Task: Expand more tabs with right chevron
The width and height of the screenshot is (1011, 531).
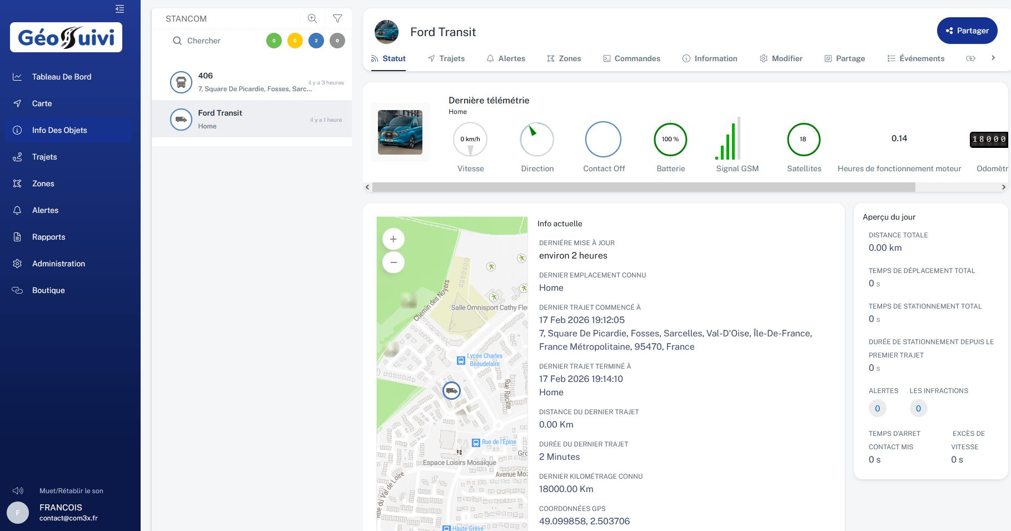Action: (993, 58)
